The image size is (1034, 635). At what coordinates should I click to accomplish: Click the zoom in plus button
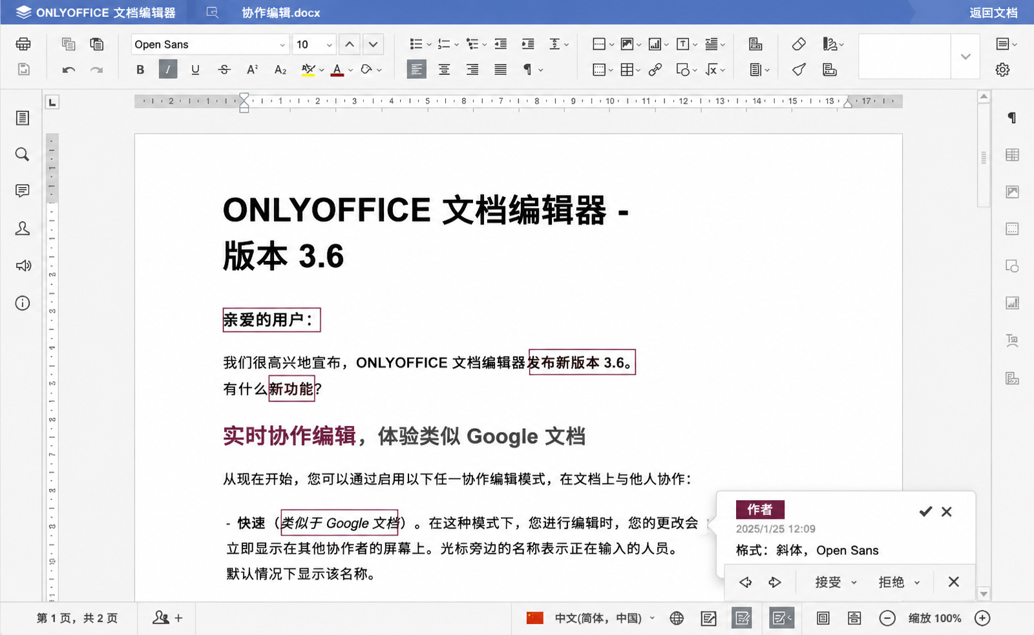[982, 618]
